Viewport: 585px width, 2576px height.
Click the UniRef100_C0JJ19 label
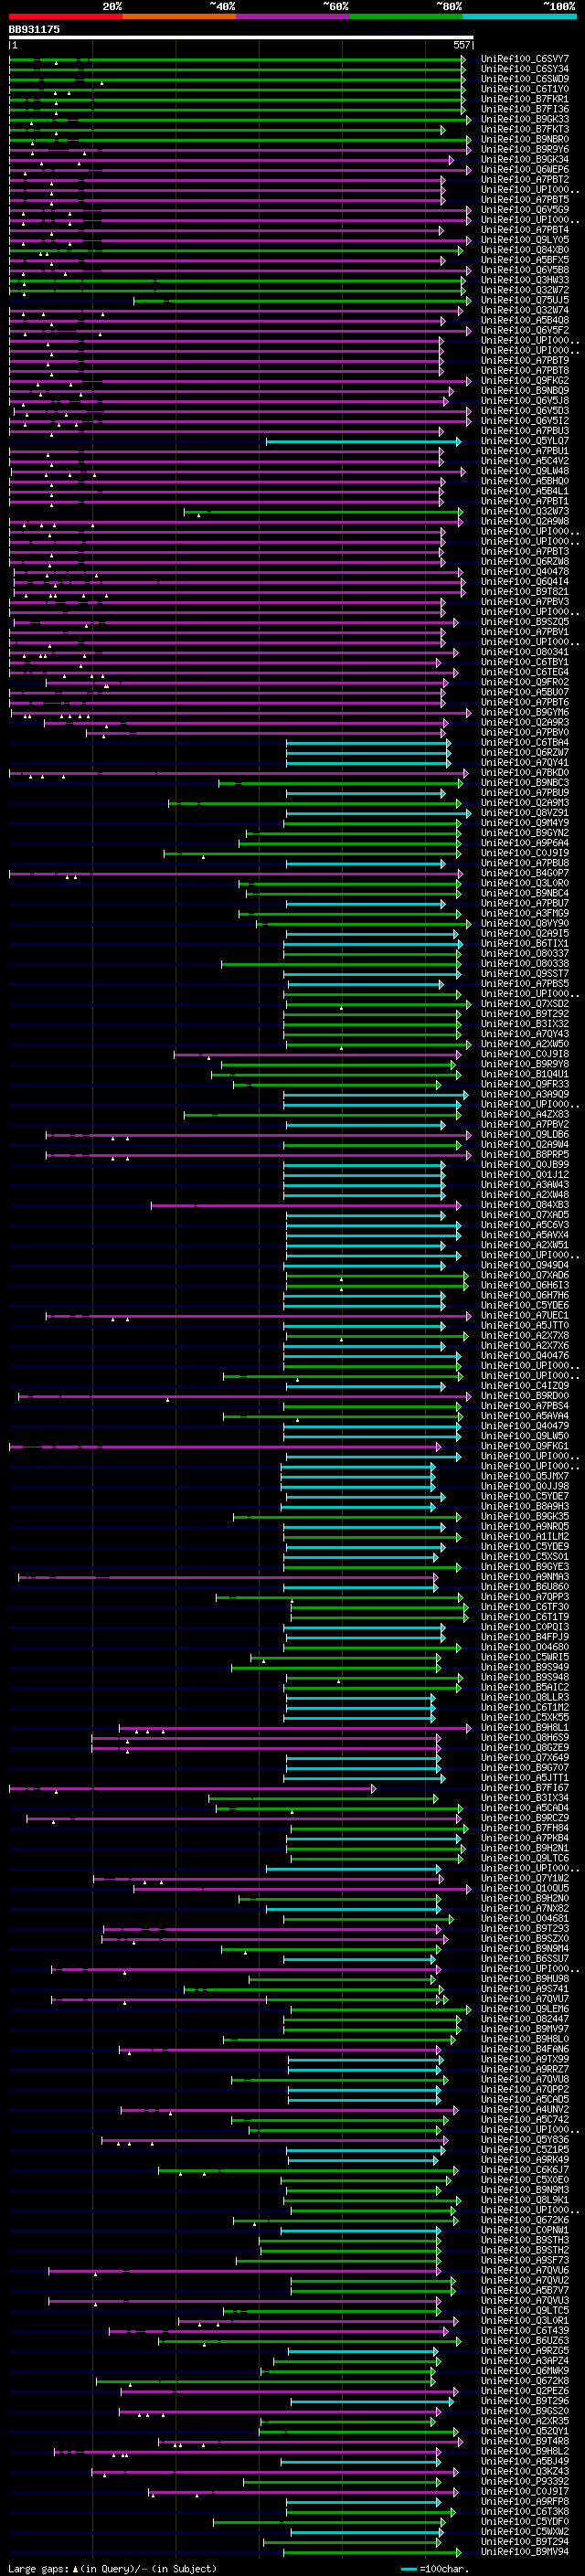click(524, 852)
